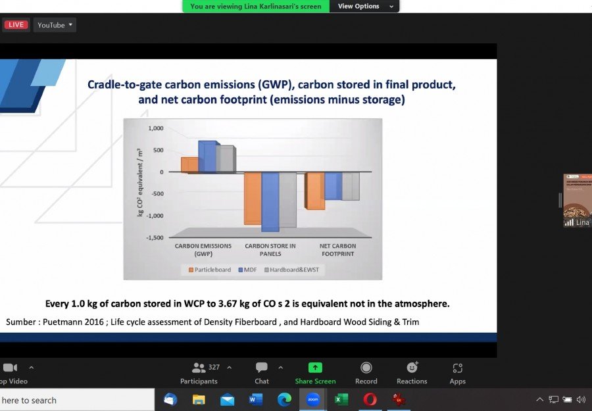Click the 'You are viewing Lina Karlinasari's screen' banner

pyautogui.click(x=256, y=6)
